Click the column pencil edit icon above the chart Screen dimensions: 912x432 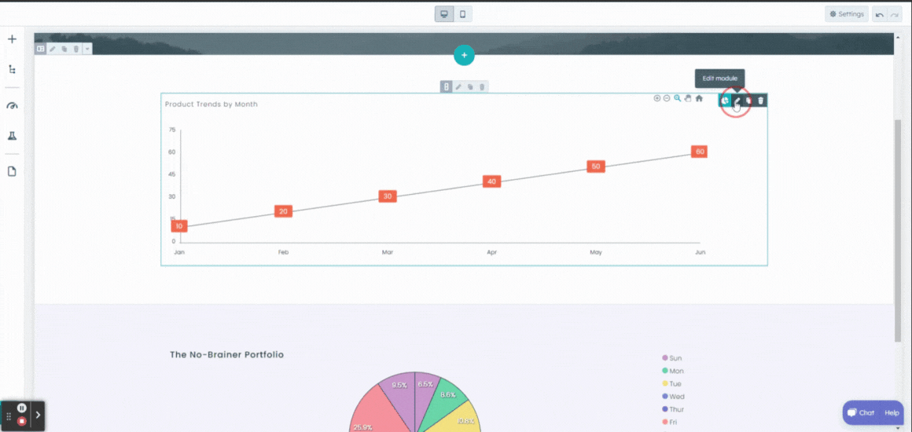458,86
